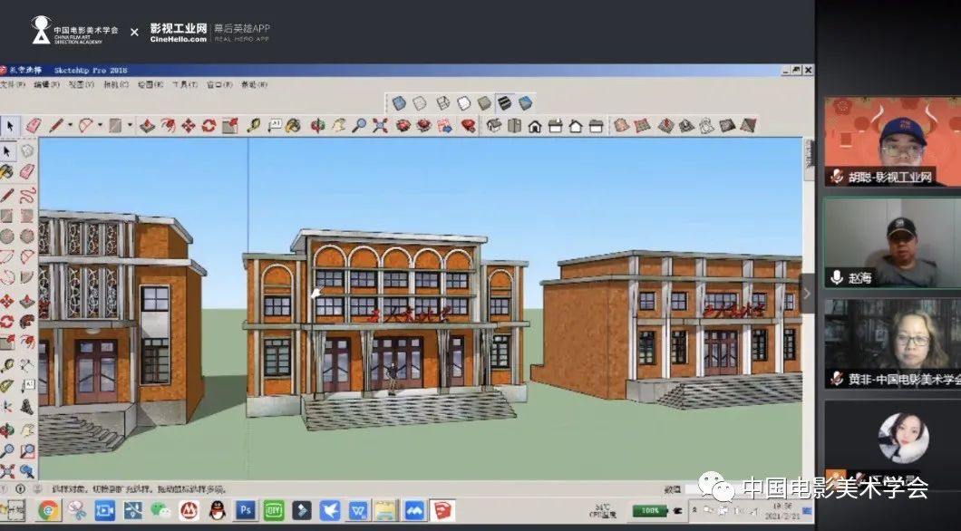
Task: Select 胡聪's video thumbnail
Action: point(891,141)
